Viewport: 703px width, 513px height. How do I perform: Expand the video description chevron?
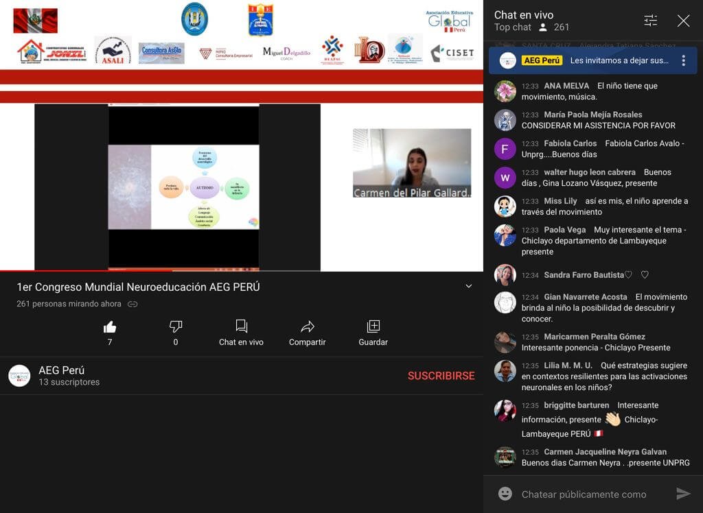pos(469,287)
